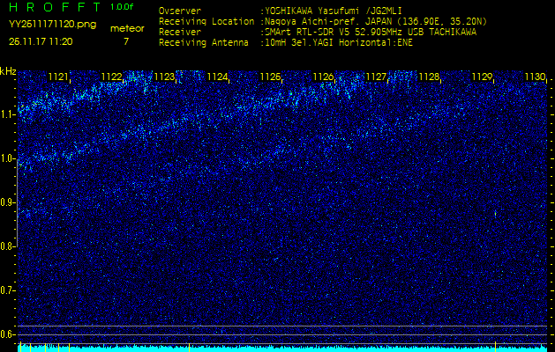Screen dimensions: 555x352
Task: Select the 1124 time marker
Action: click(217, 77)
